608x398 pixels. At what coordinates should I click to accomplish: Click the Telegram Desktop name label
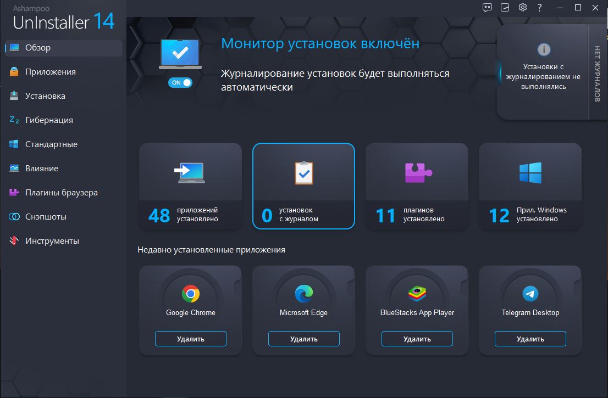click(x=530, y=312)
